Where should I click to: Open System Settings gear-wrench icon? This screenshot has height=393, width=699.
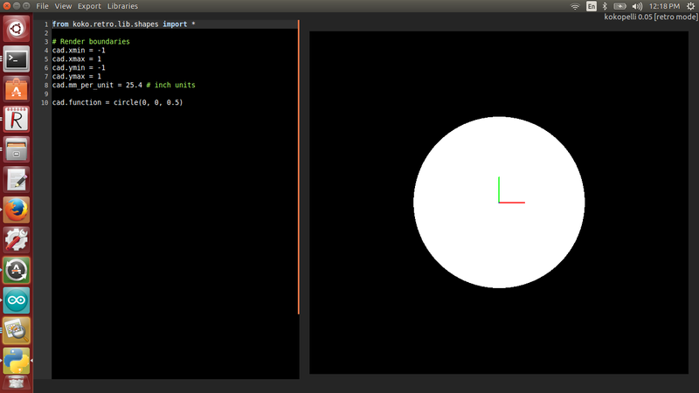coord(17,239)
